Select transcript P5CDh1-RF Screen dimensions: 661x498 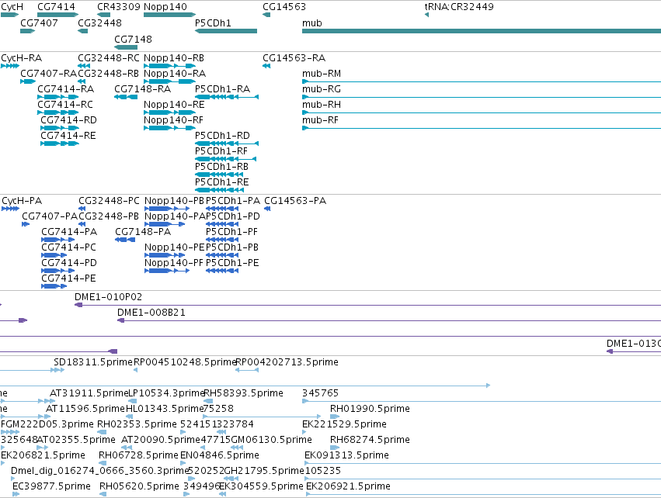[x=221, y=151]
